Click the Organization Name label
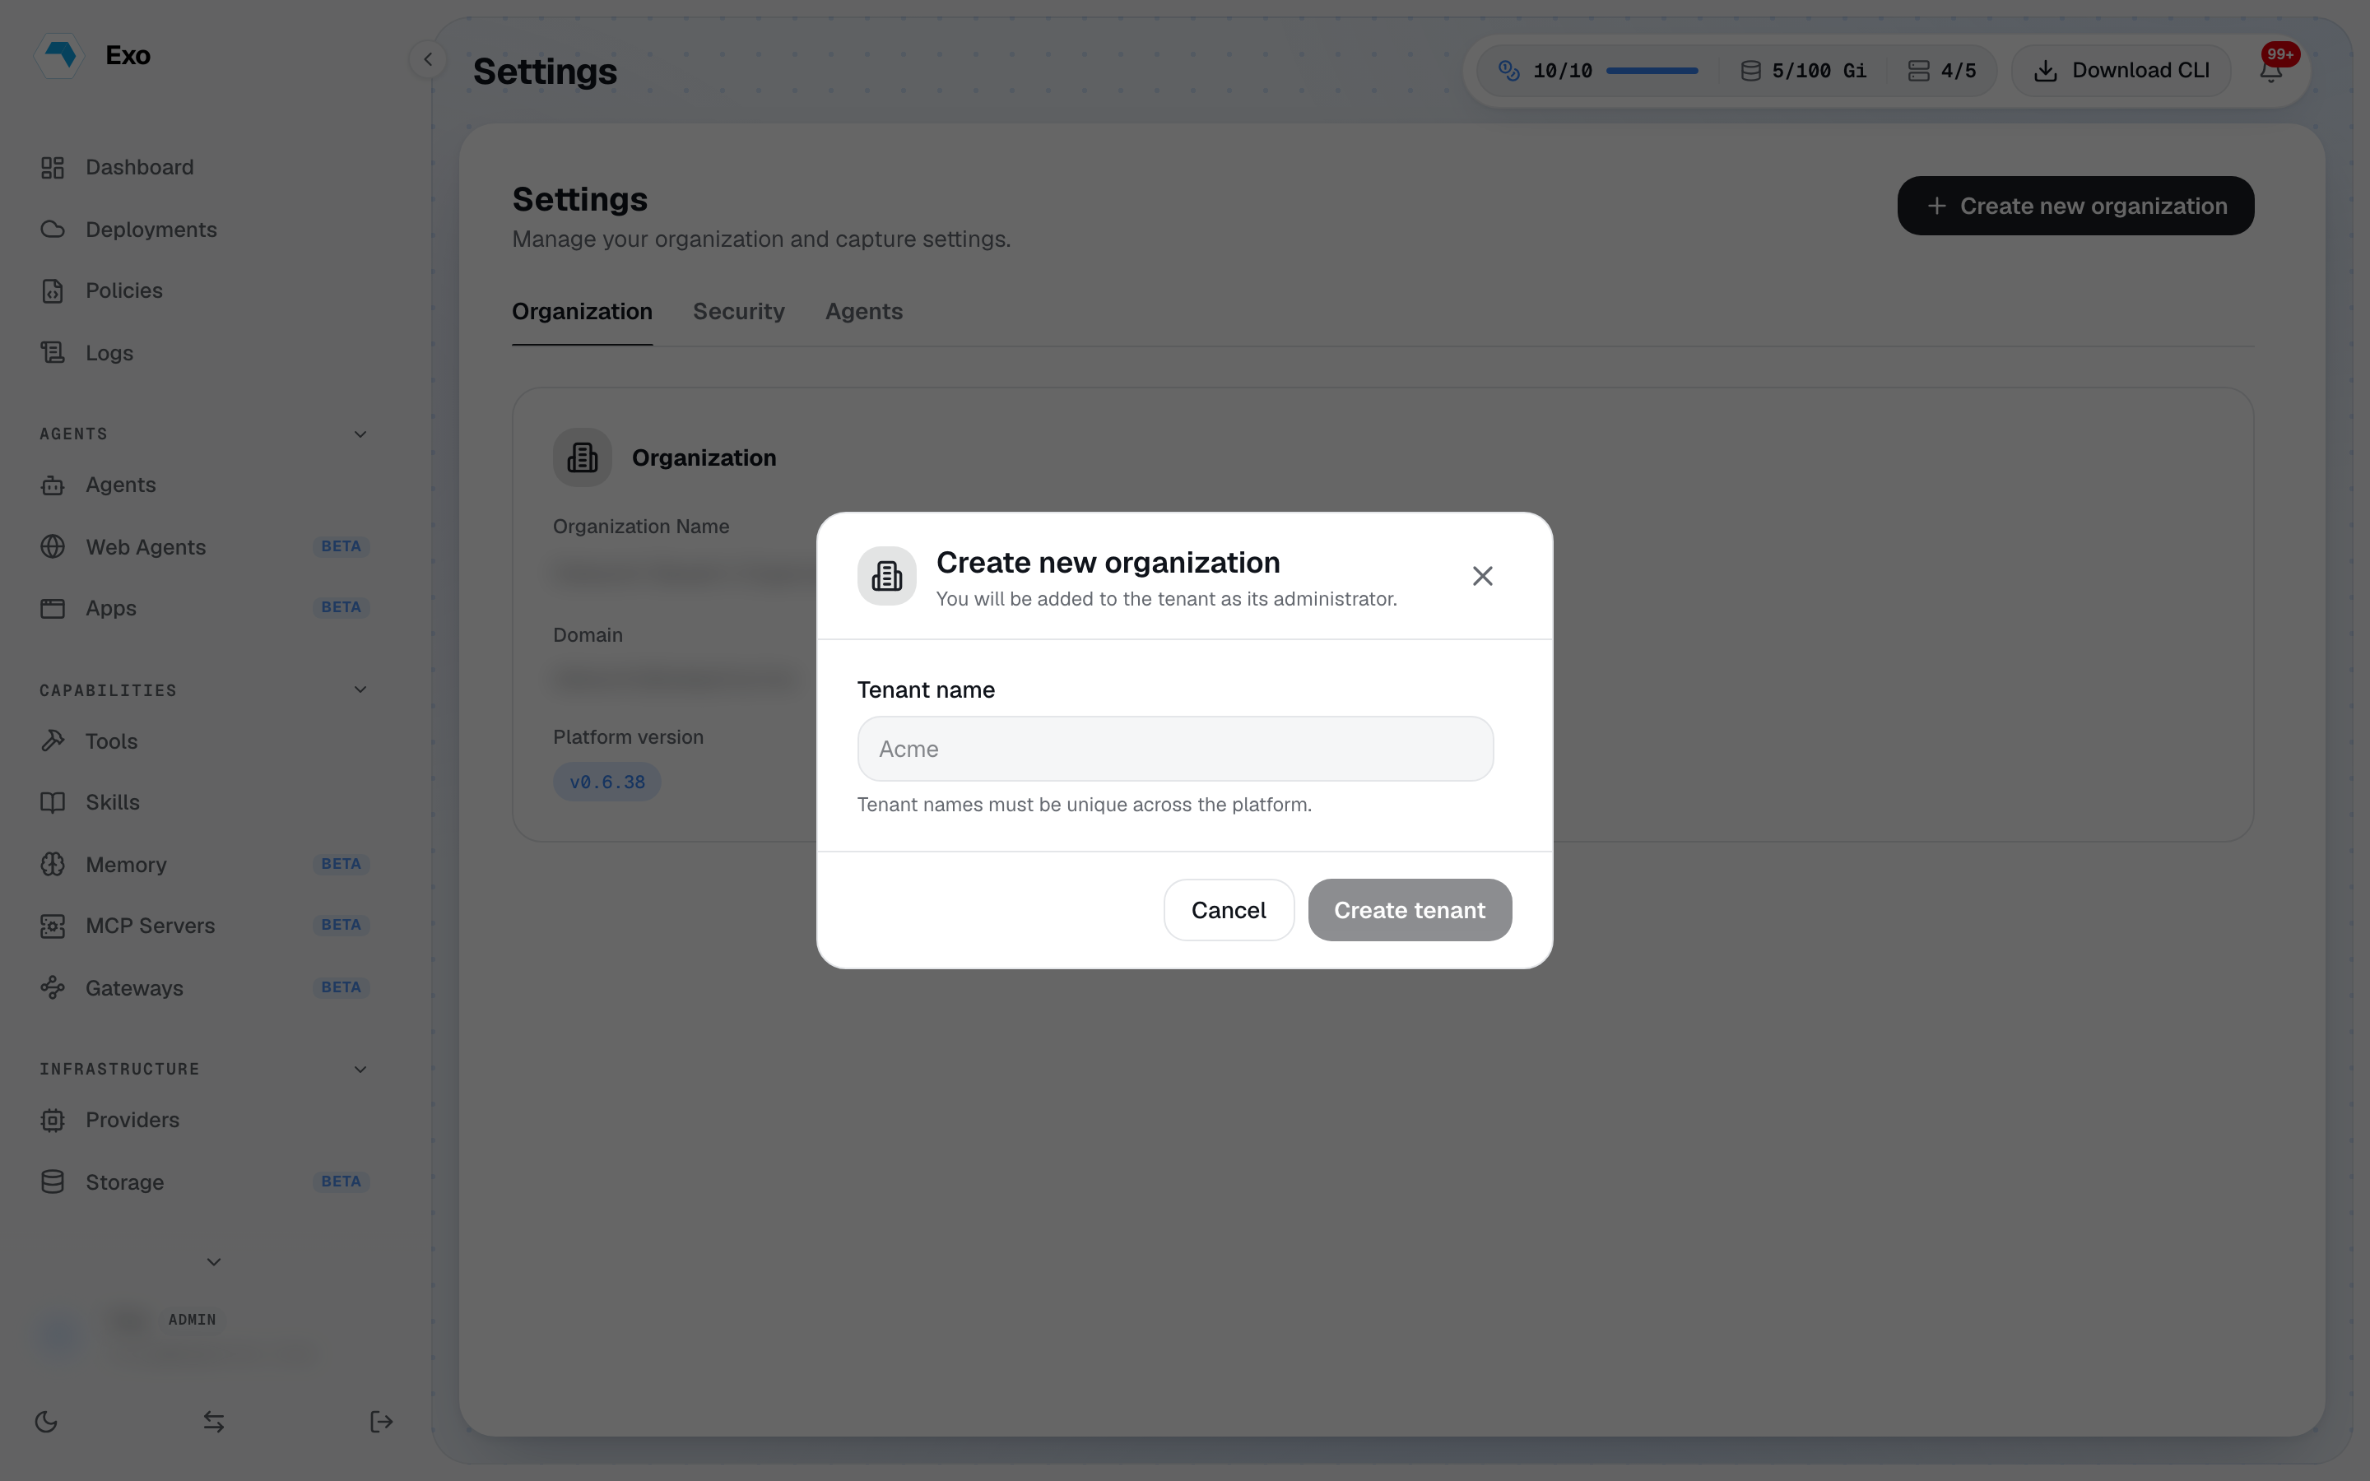This screenshot has width=2370, height=1481. (x=640, y=526)
